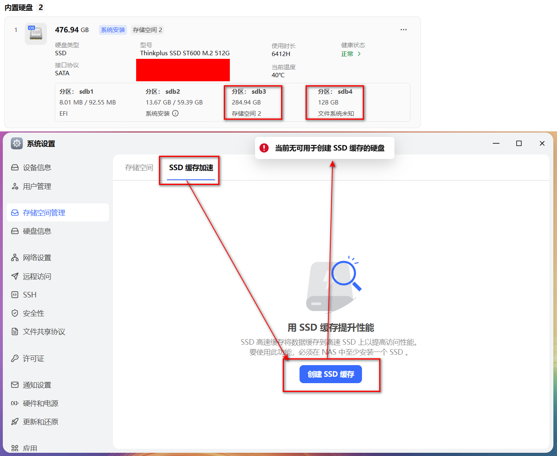
Task: Expand 健康状态 details via the green chevron
Action: click(x=359, y=54)
